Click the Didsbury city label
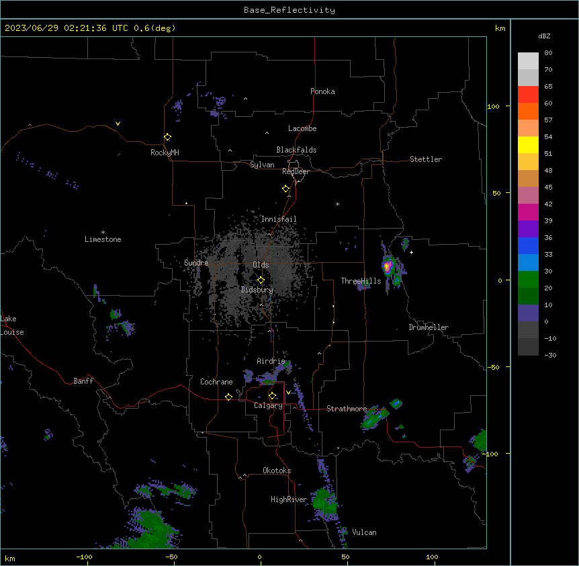The width and height of the screenshot is (579, 566). tap(257, 290)
